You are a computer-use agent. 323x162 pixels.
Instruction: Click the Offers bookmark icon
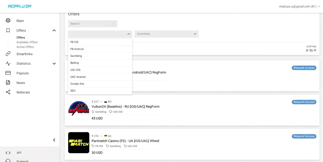click(x=8, y=30)
